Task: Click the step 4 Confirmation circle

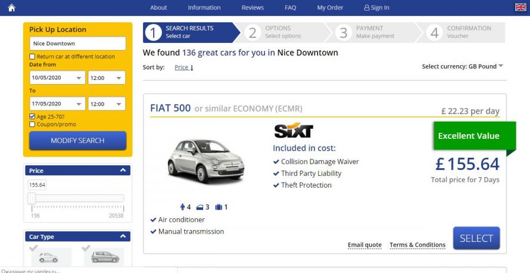Action: coord(435,32)
